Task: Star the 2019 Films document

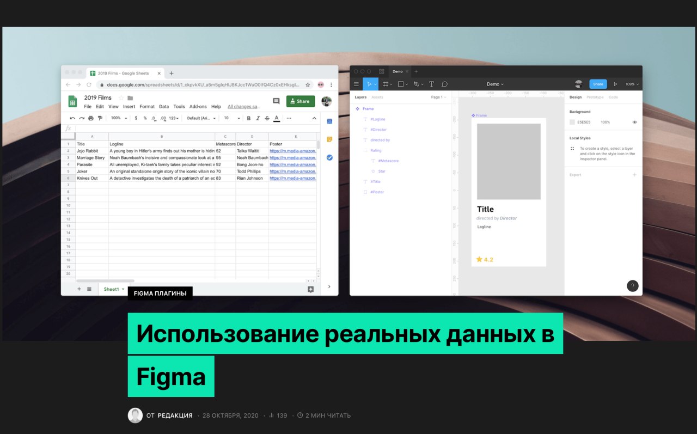Action: [x=121, y=98]
